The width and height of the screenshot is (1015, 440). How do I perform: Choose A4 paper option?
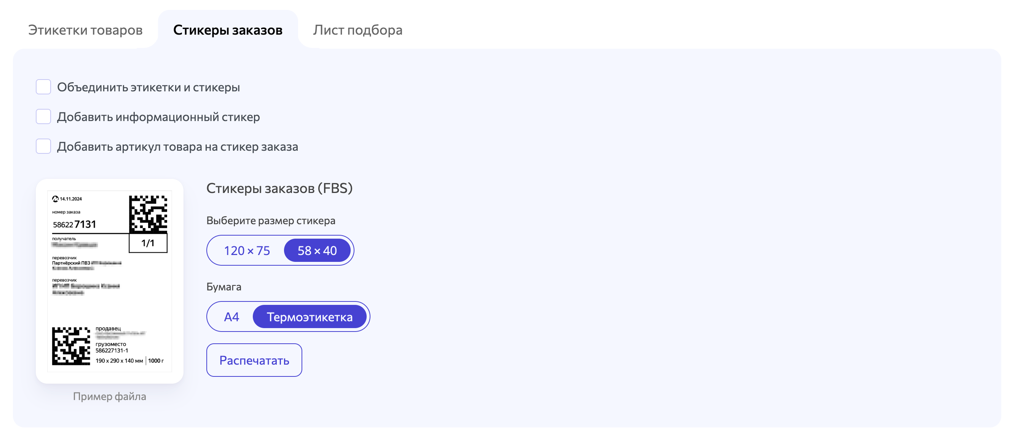(x=231, y=316)
